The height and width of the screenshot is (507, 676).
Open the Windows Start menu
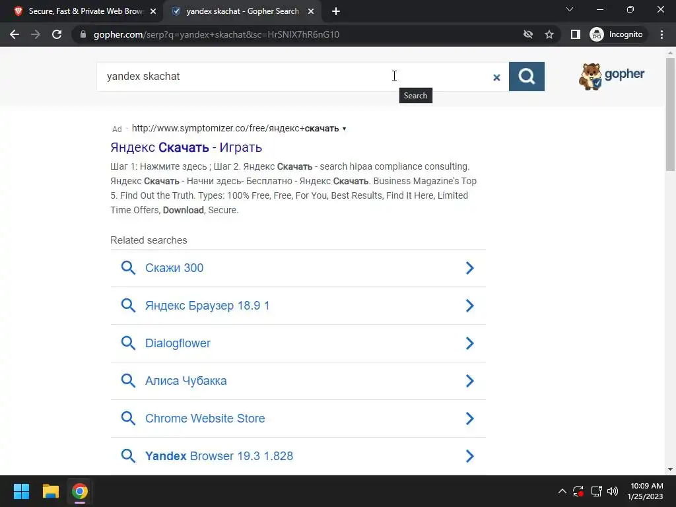[21, 491]
